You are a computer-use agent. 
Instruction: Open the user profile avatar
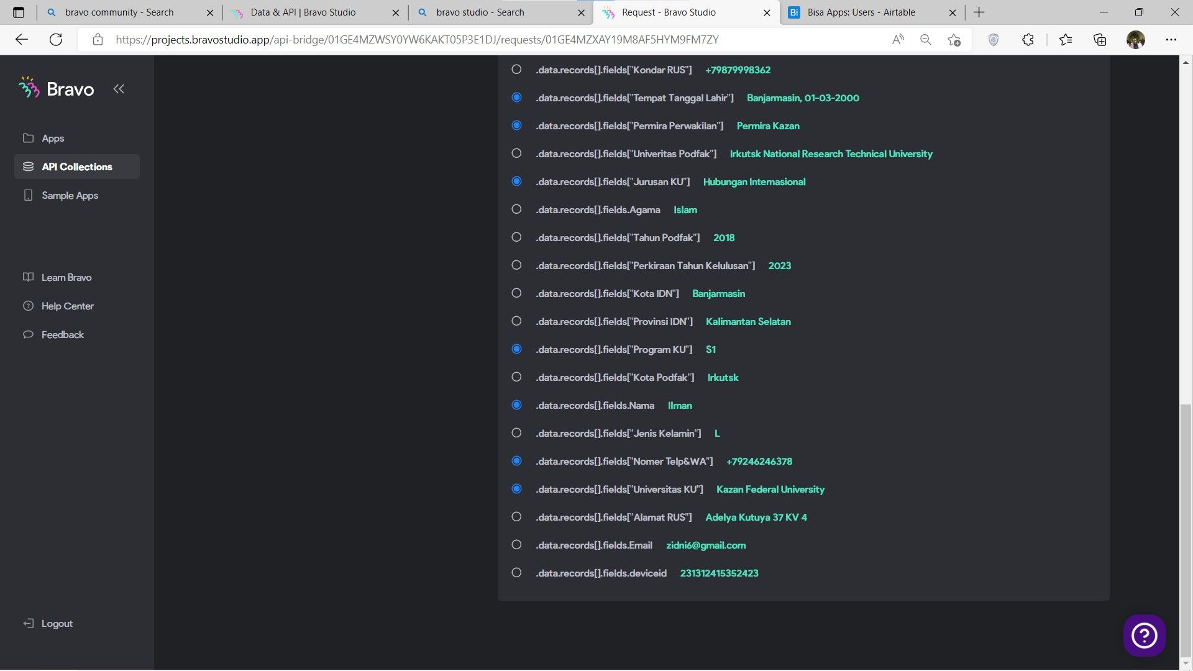pos(1135,40)
